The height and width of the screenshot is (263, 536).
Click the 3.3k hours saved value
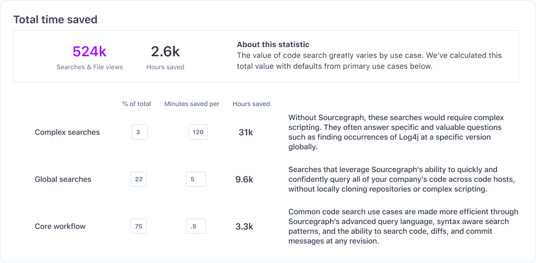(244, 226)
